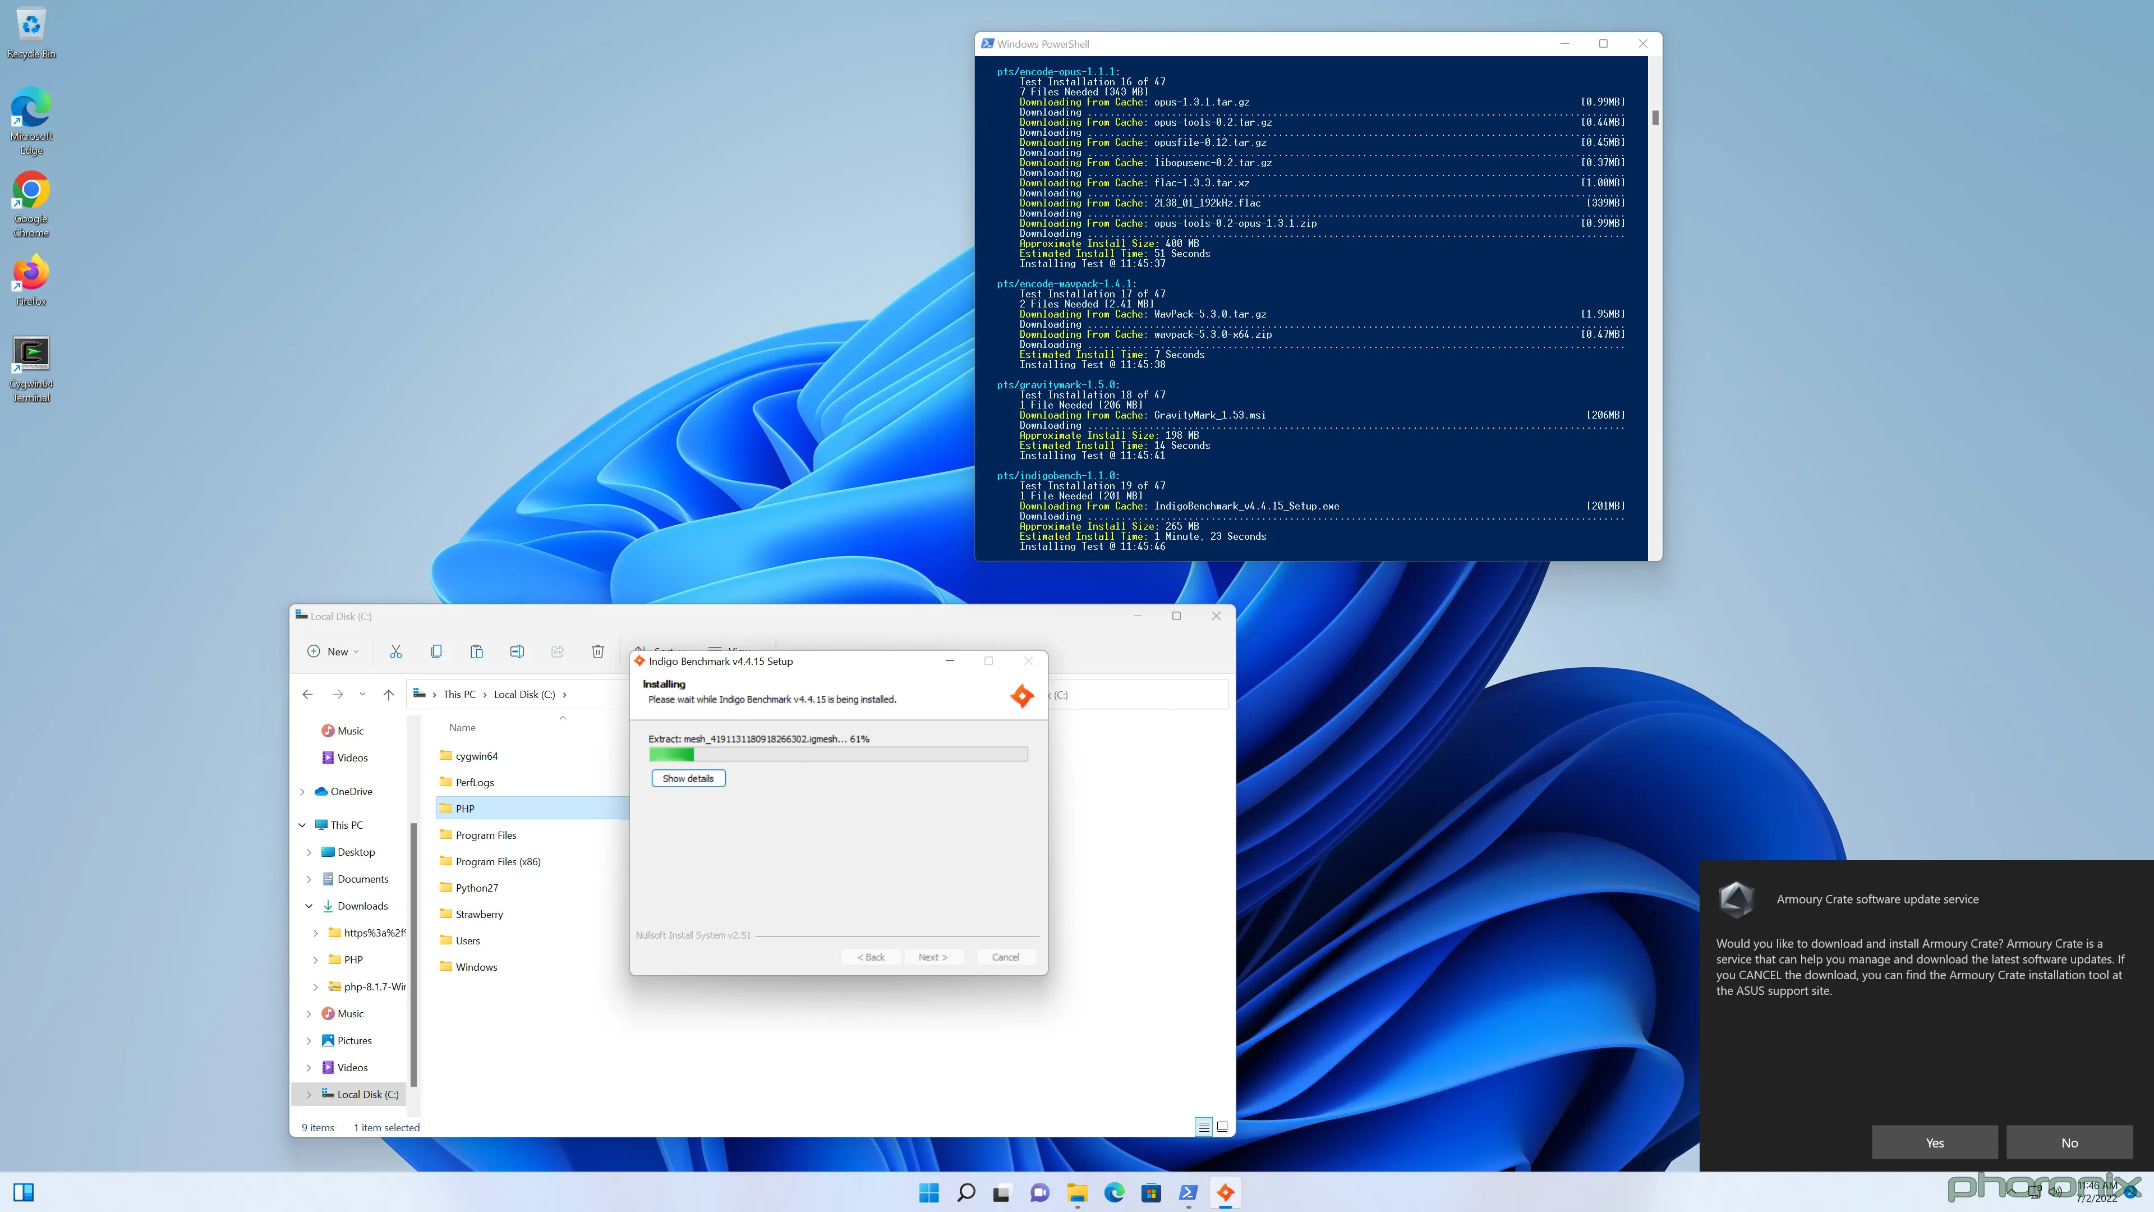Click the PowerShell window vertical scrollbar
This screenshot has width=2154, height=1212.
coord(1655,118)
